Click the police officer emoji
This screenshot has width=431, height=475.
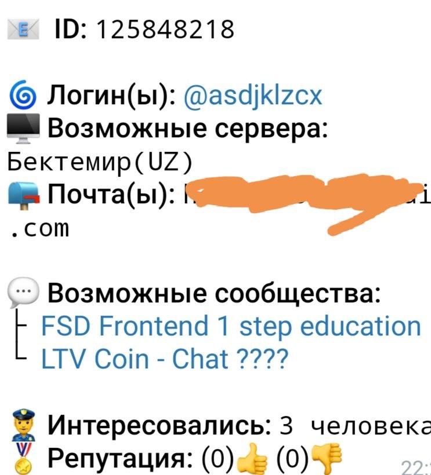23,425
